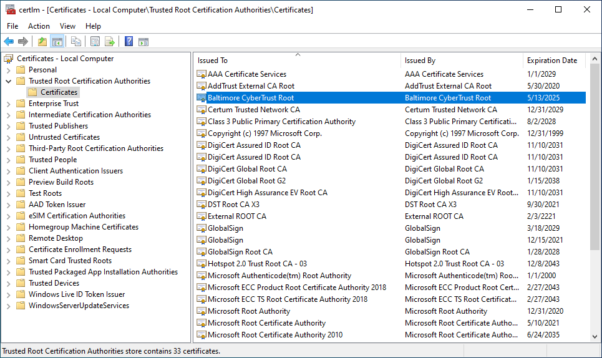The image size is (602, 358).
Task: Select Windows Live ID Token Issuer
Action: 77,294
